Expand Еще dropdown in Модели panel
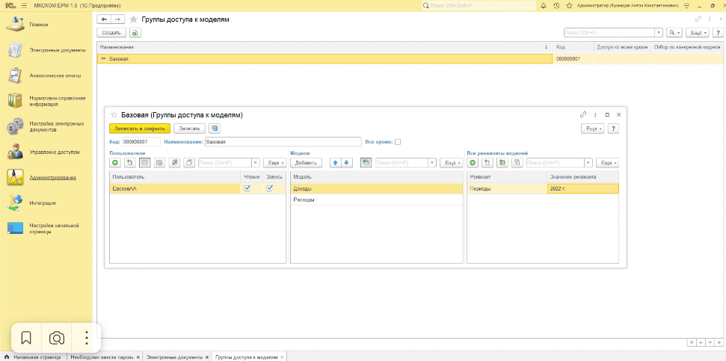Viewport: 726px width, 361px height. (x=451, y=162)
